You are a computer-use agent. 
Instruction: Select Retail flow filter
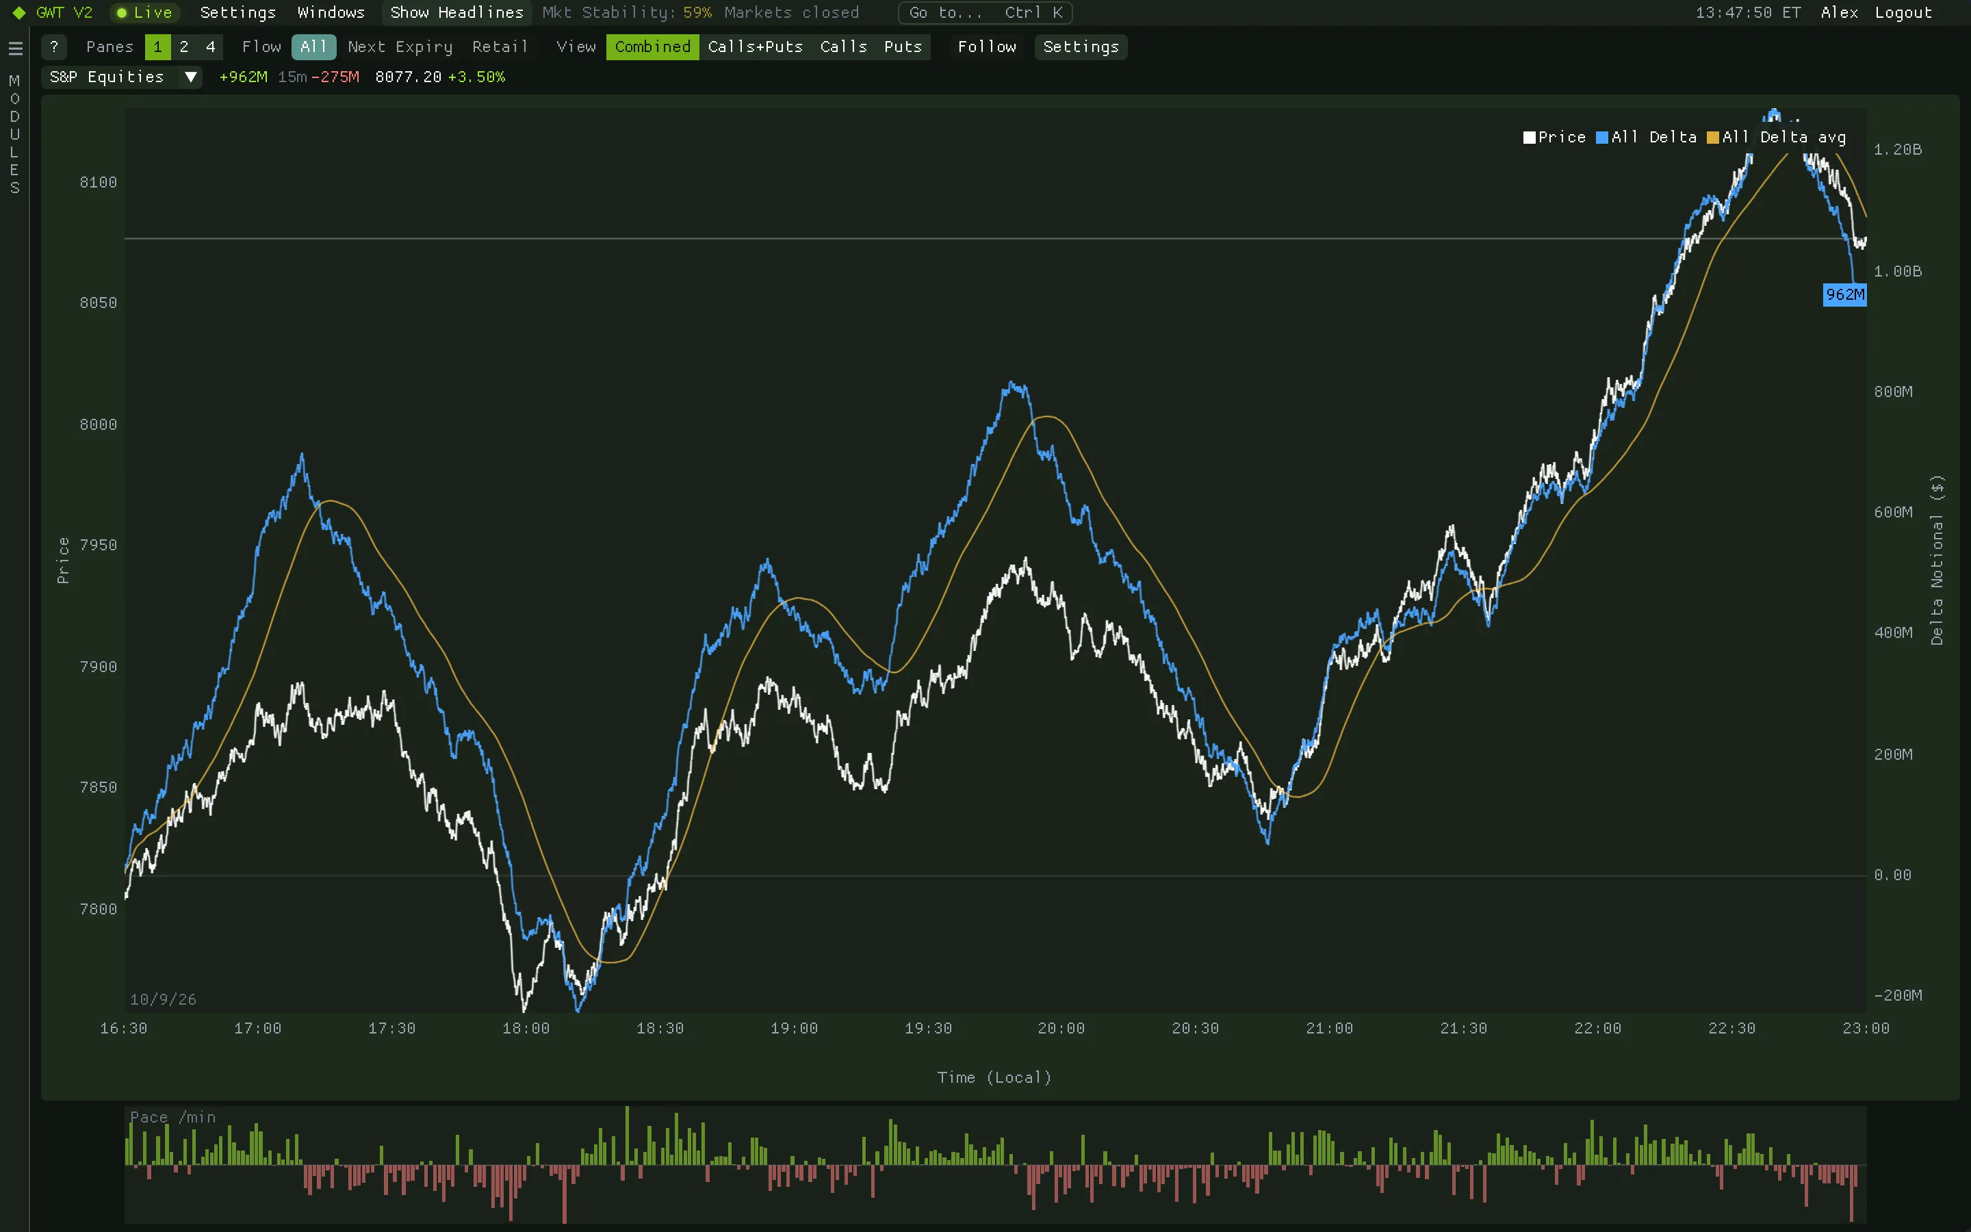(500, 47)
